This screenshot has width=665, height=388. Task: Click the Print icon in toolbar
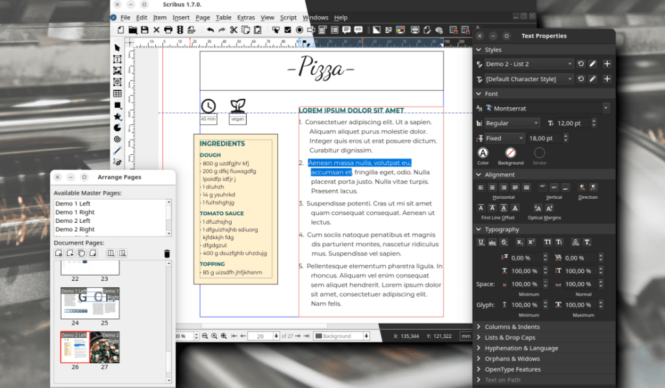click(x=168, y=30)
